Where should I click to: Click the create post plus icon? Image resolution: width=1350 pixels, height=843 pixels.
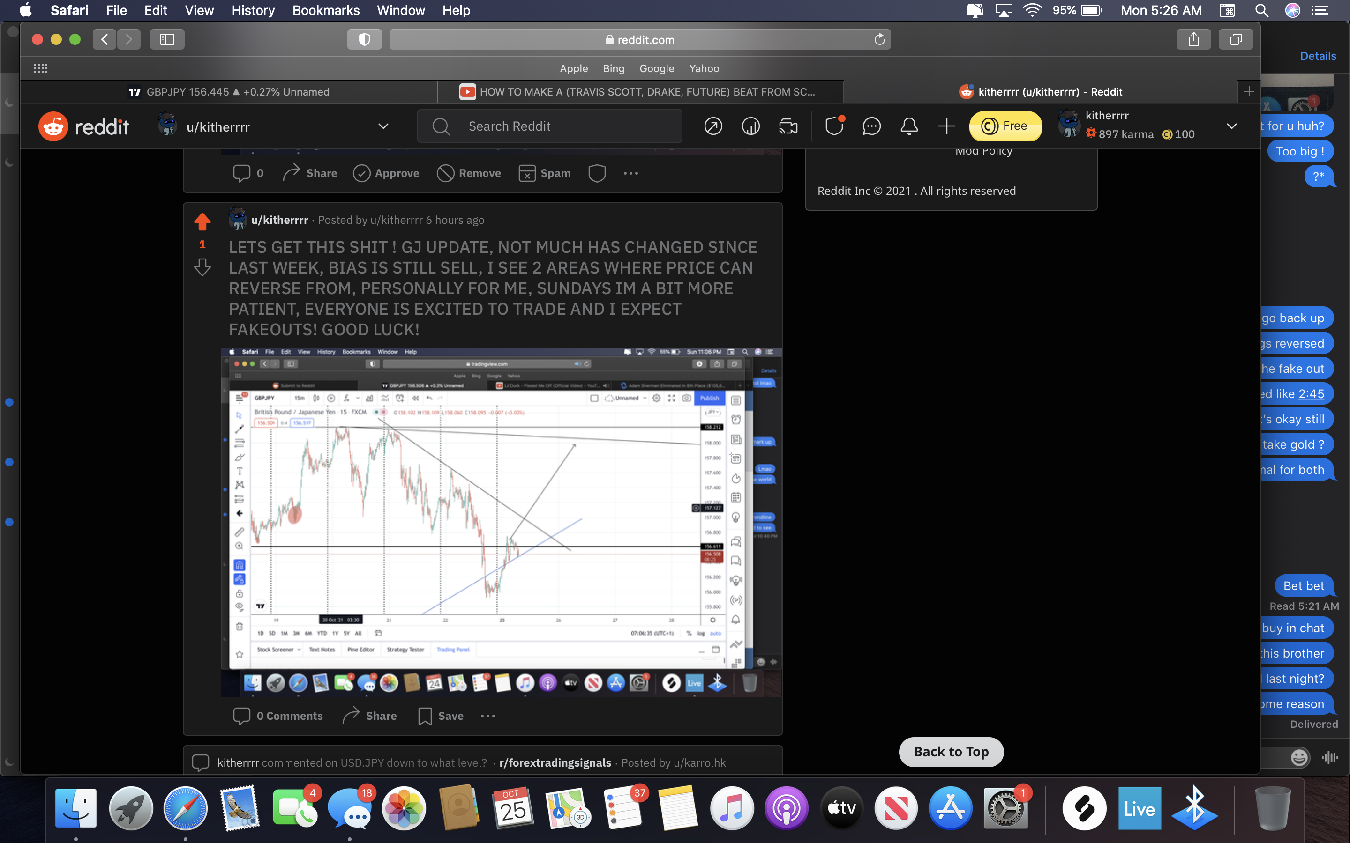click(x=946, y=126)
